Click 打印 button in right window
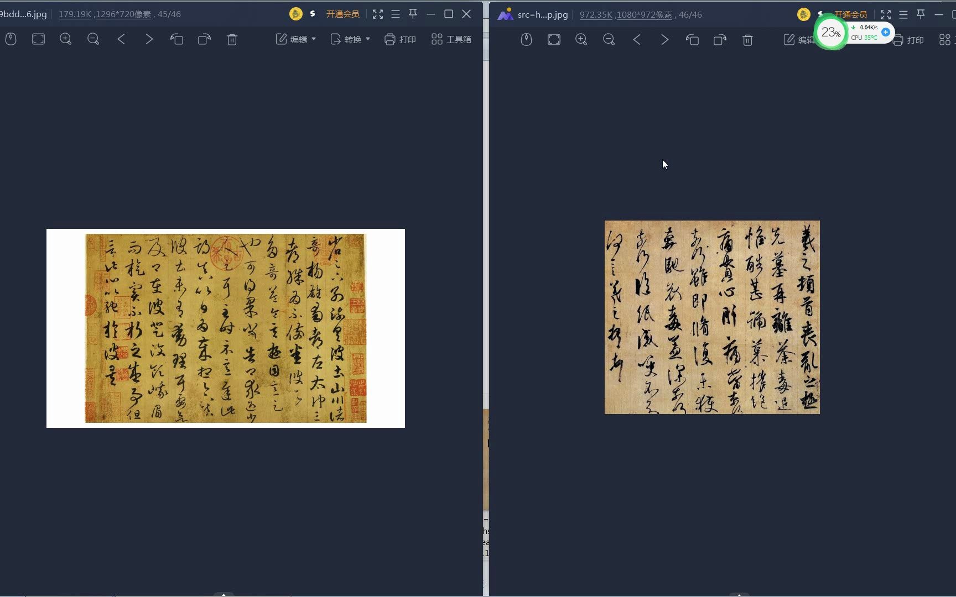 (x=908, y=40)
